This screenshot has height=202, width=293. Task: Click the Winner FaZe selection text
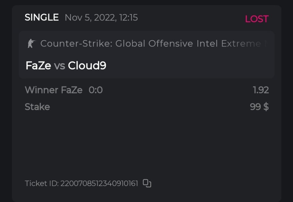pyautogui.click(x=54, y=90)
